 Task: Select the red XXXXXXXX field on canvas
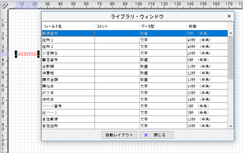tap(27, 54)
